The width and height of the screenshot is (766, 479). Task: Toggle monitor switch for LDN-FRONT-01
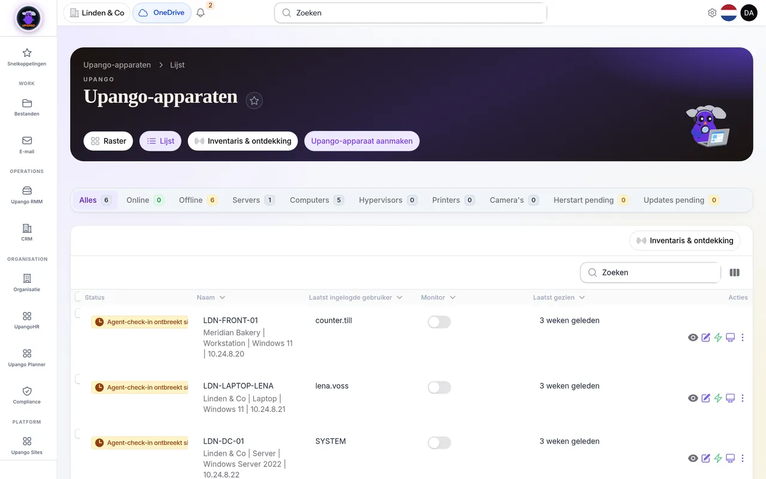point(439,322)
